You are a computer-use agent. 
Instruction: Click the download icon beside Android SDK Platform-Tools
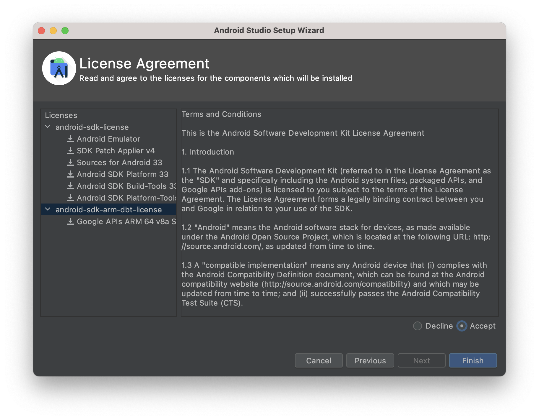click(x=70, y=198)
